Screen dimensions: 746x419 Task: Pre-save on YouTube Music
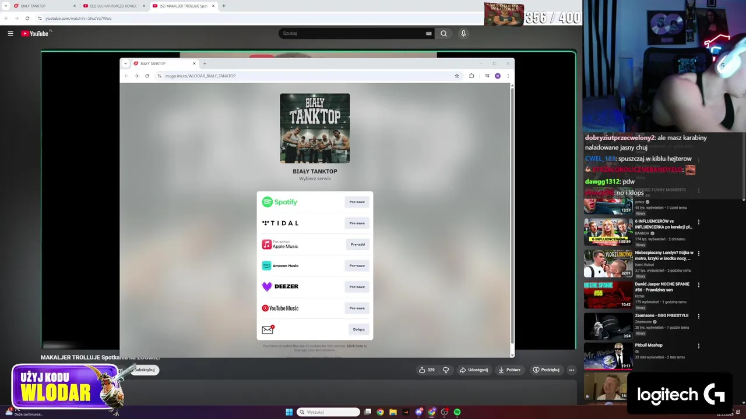point(357,308)
